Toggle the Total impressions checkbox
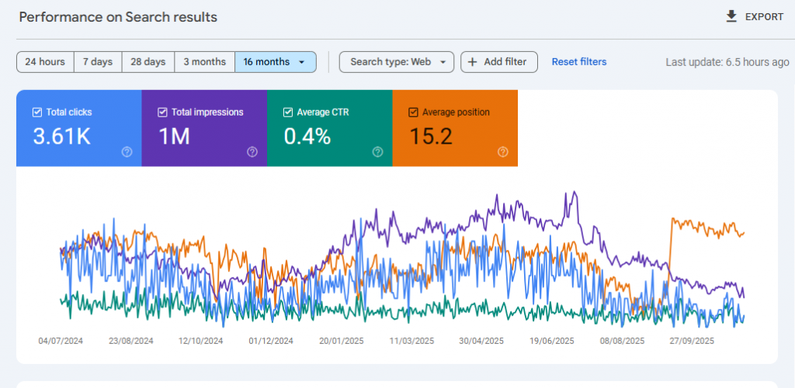Image resolution: width=795 pixels, height=388 pixels. click(x=162, y=113)
